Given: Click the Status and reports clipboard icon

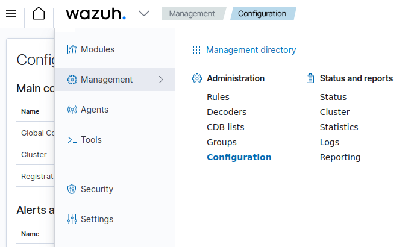Looking at the screenshot, I should click(310, 78).
